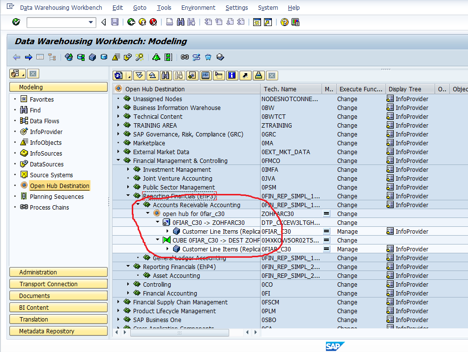468x352 pixels.
Task: Click the blue left arrow navigation icon
Action: [17, 57]
